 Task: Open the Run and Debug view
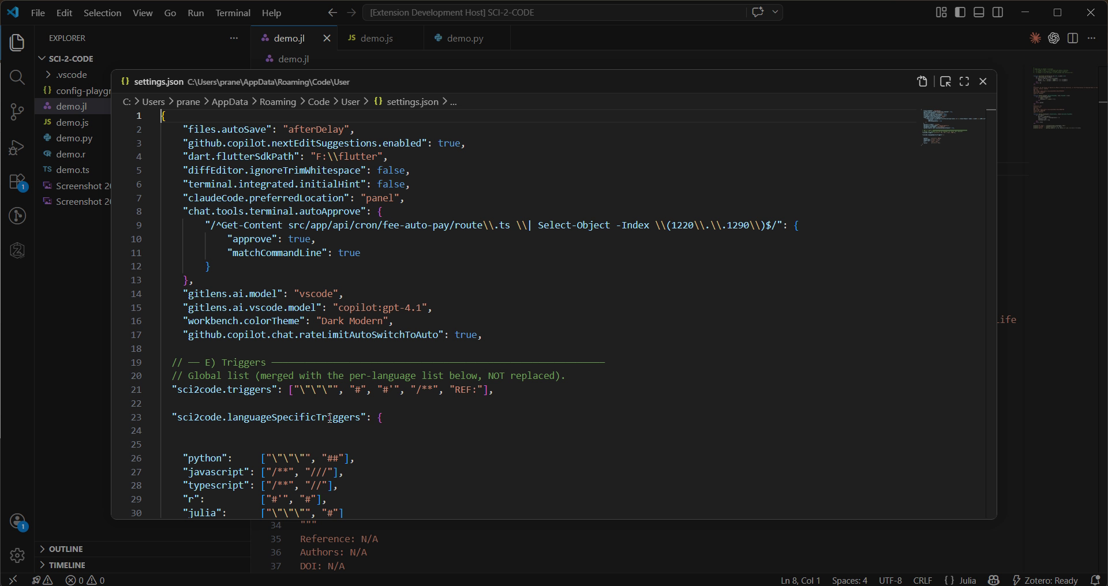pos(17,148)
